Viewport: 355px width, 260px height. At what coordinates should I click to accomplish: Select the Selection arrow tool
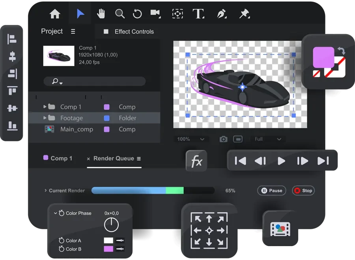tap(80, 14)
